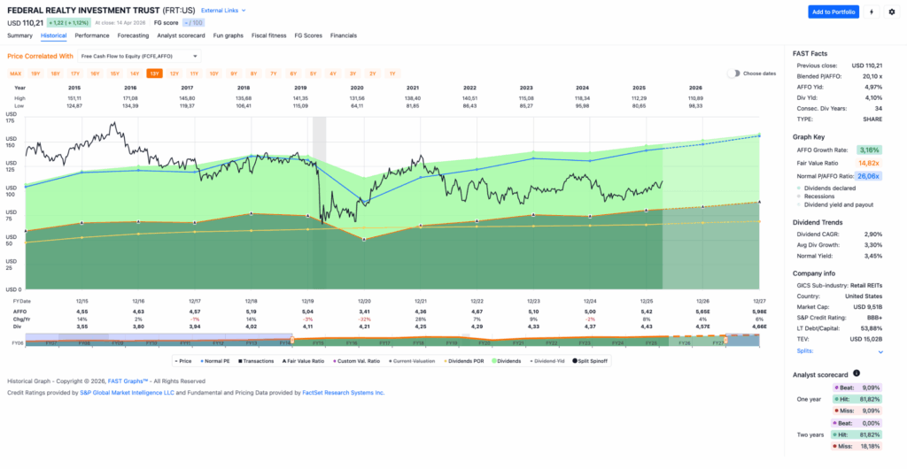Screen dimensions: 907x469
Task: Select FY08 on the bottom timeline strip
Action: point(18,342)
